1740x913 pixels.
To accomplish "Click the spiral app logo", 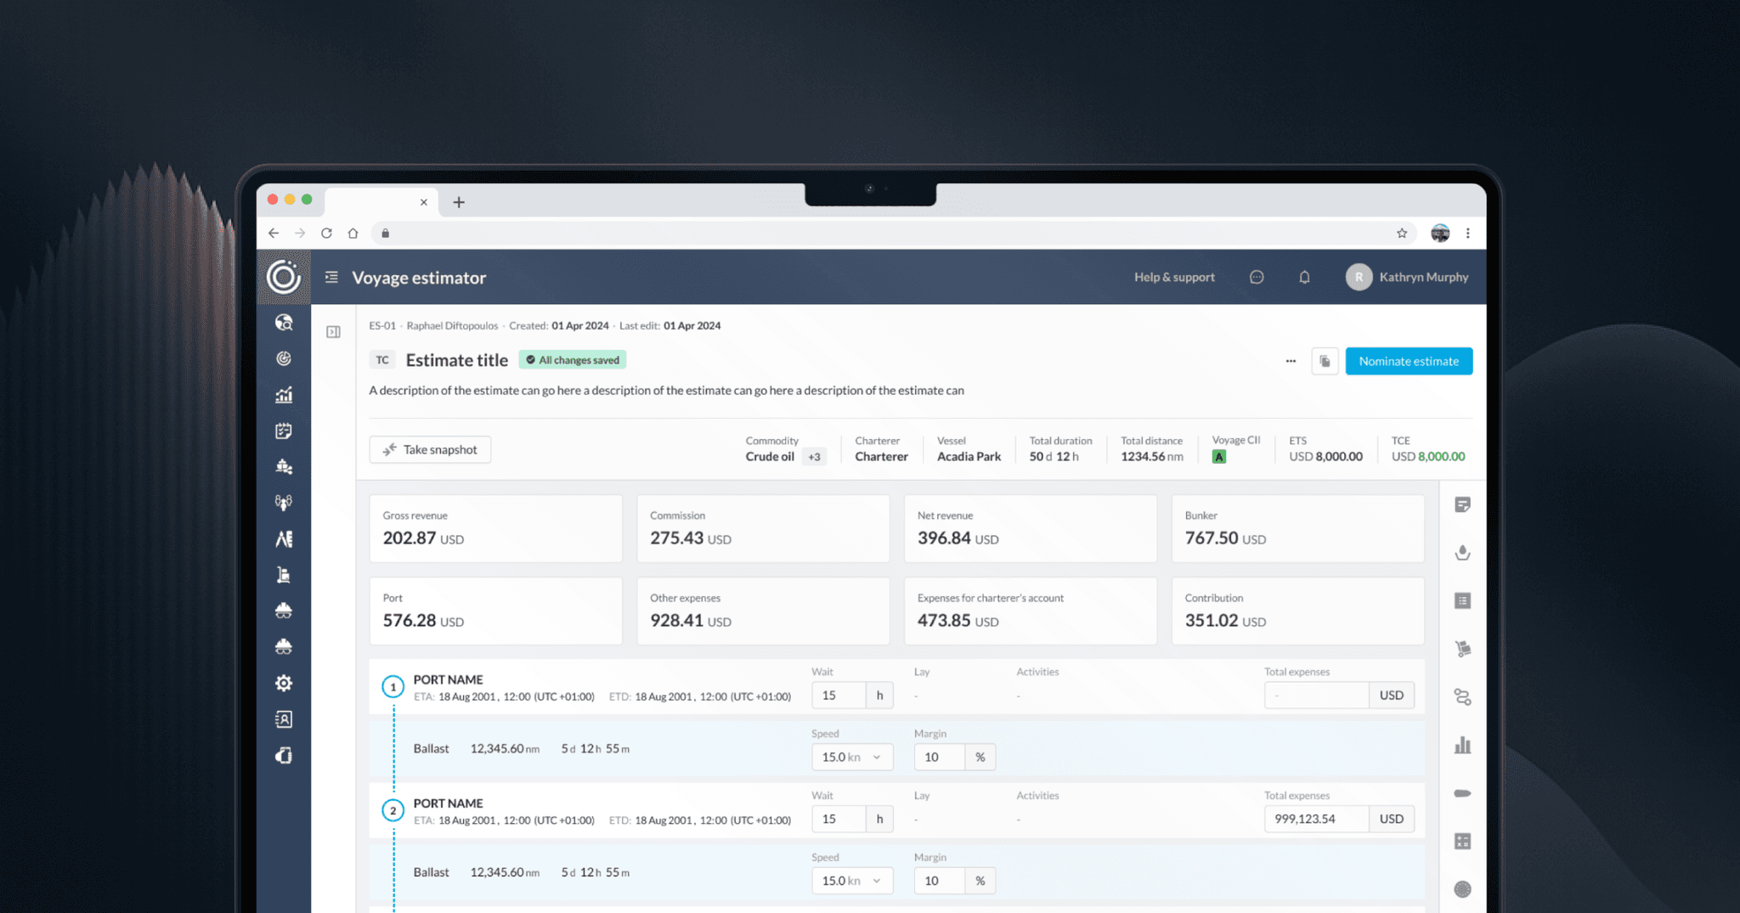I will coord(284,277).
